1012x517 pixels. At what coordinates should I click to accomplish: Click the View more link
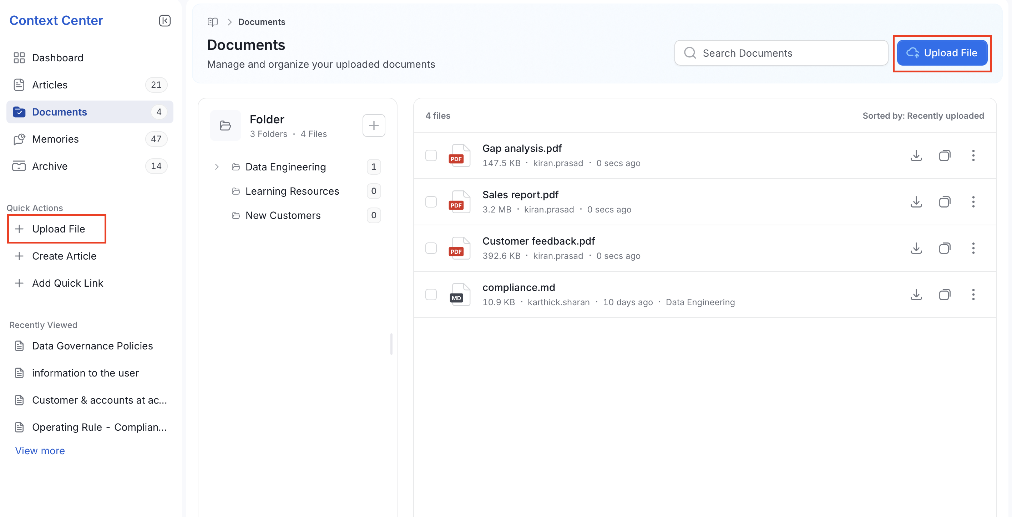pyautogui.click(x=40, y=451)
